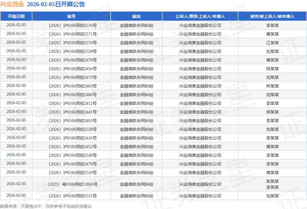Click the date in the 2515号 row
The width and height of the screenshot is (307, 209).
[x=16, y=196]
